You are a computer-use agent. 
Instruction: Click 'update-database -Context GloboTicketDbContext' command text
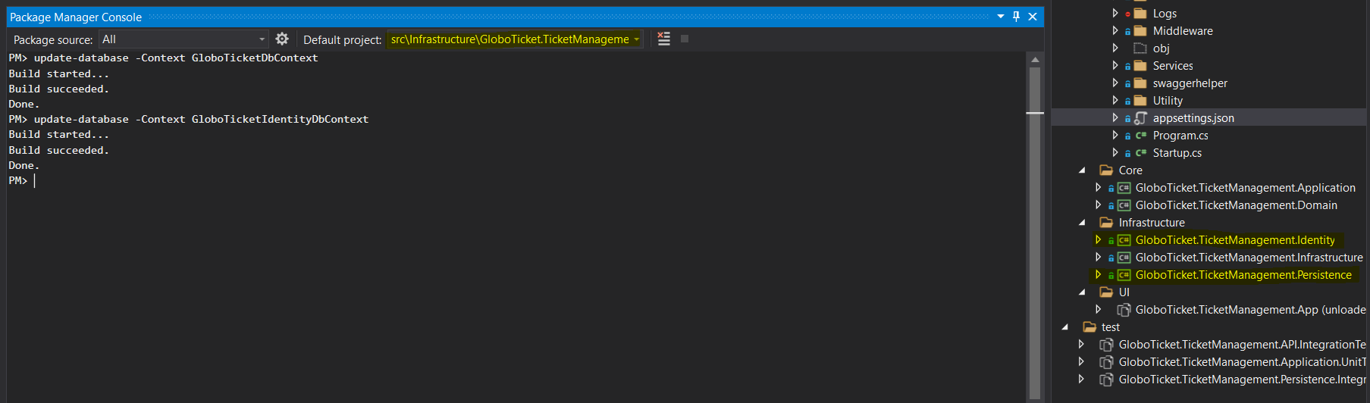tap(176, 58)
